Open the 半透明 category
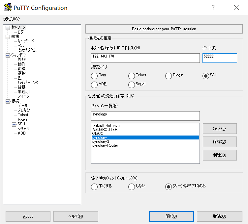The width and height of the screenshot is (248, 224). pyautogui.click(x=23, y=92)
